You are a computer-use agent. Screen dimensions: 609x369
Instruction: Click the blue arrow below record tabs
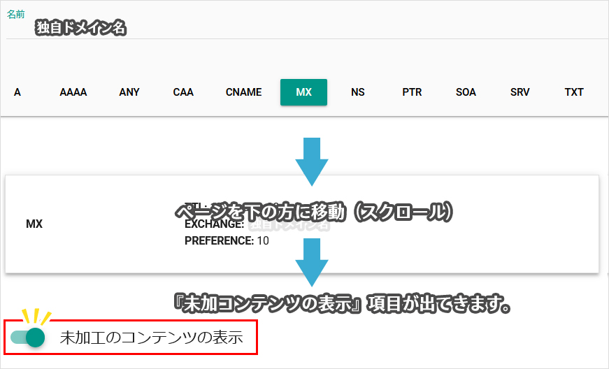[311, 161]
